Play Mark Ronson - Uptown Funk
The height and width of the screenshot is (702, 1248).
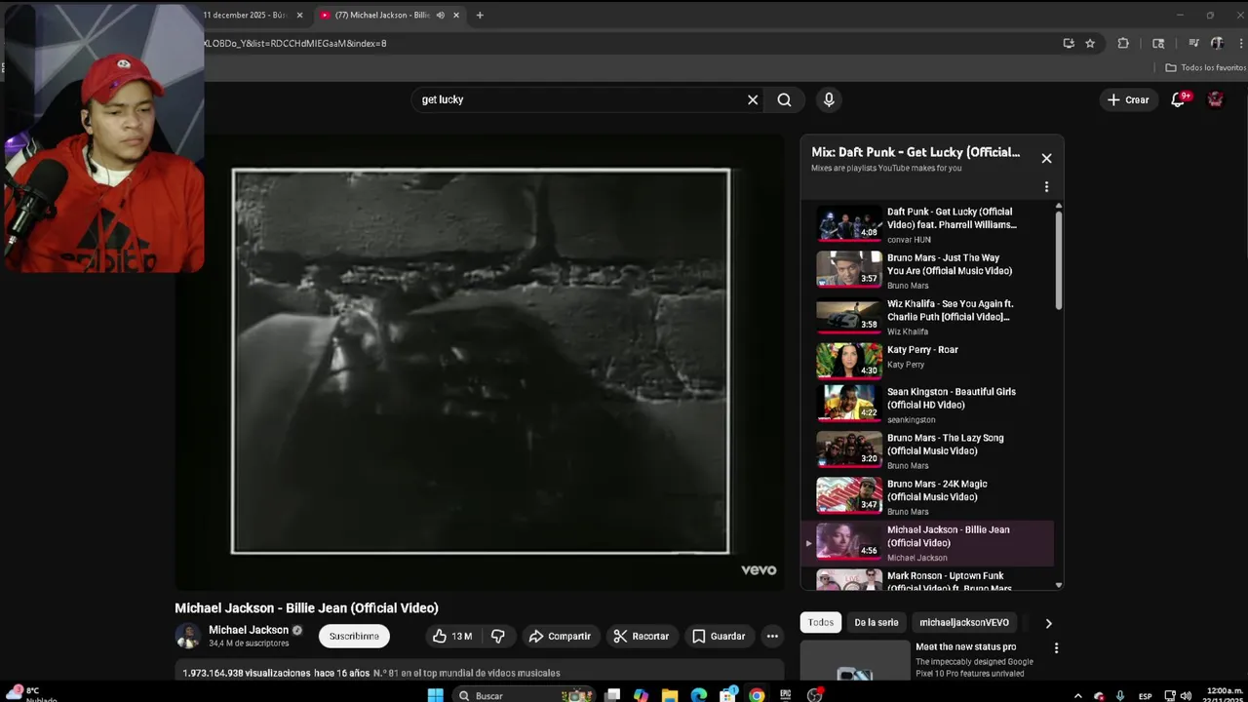pos(927,580)
